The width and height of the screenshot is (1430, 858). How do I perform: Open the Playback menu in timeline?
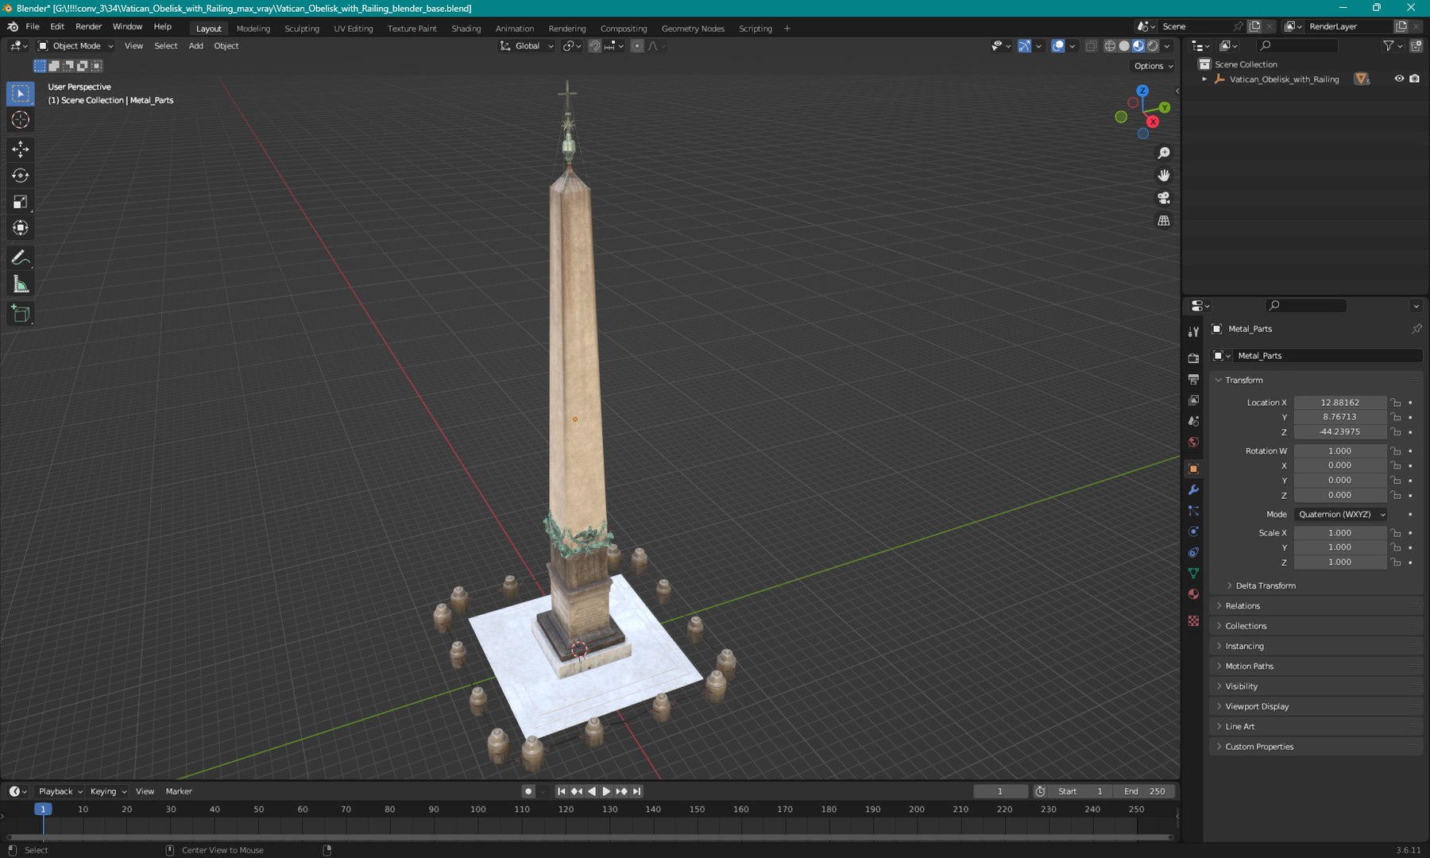point(60,791)
